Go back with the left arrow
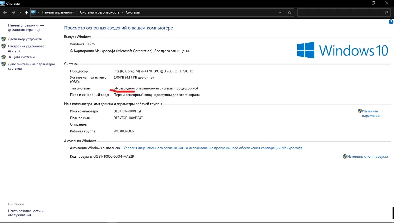Image resolution: width=394 pixels, height=223 pixels. [5, 12]
